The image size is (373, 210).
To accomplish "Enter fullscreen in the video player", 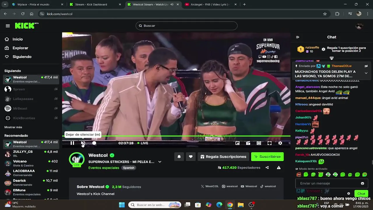I will [270, 143].
